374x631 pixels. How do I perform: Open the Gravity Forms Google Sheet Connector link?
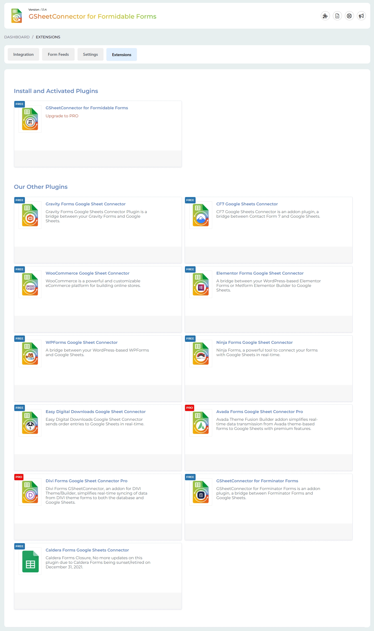pos(85,204)
